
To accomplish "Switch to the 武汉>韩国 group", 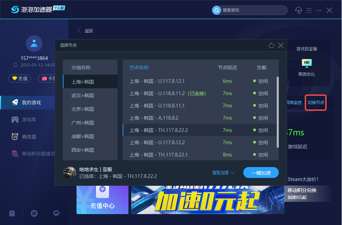I will [x=90, y=95].
